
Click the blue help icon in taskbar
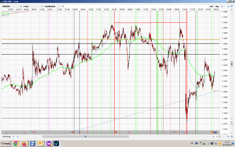(x=197, y=143)
